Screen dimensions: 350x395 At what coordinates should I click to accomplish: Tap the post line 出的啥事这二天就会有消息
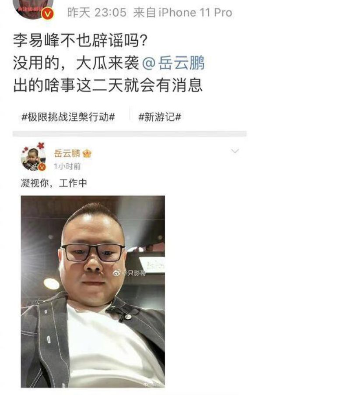108,85
